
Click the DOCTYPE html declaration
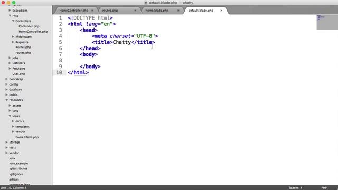click(90, 18)
